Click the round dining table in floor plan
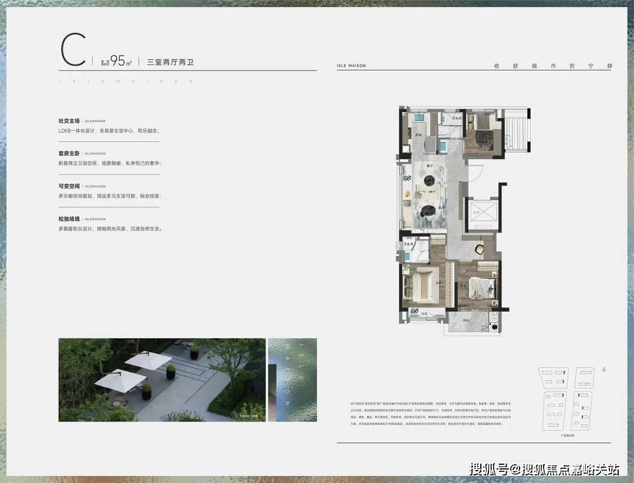This screenshot has height=483, width=634. 430,181
